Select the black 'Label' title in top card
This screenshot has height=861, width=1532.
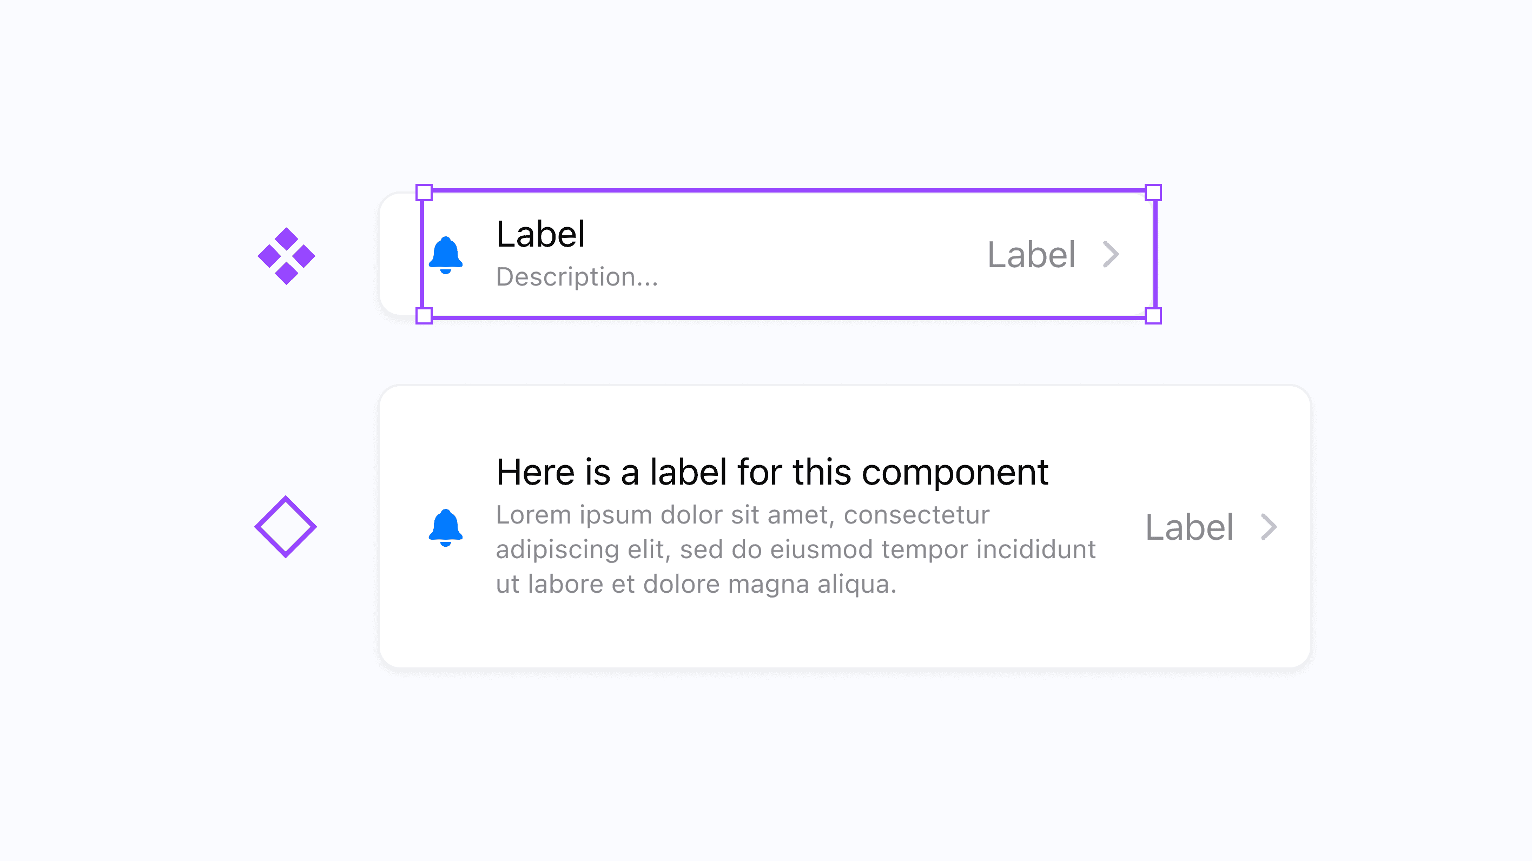(540, 234)
